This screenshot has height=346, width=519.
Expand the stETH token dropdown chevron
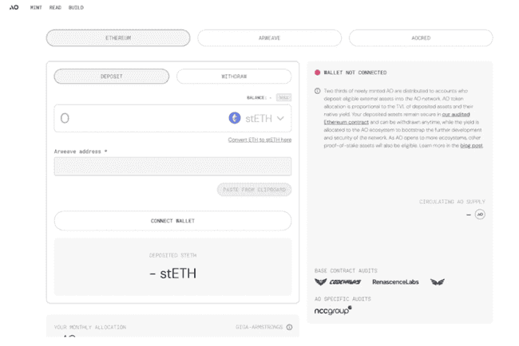click(x=280, y=118)
